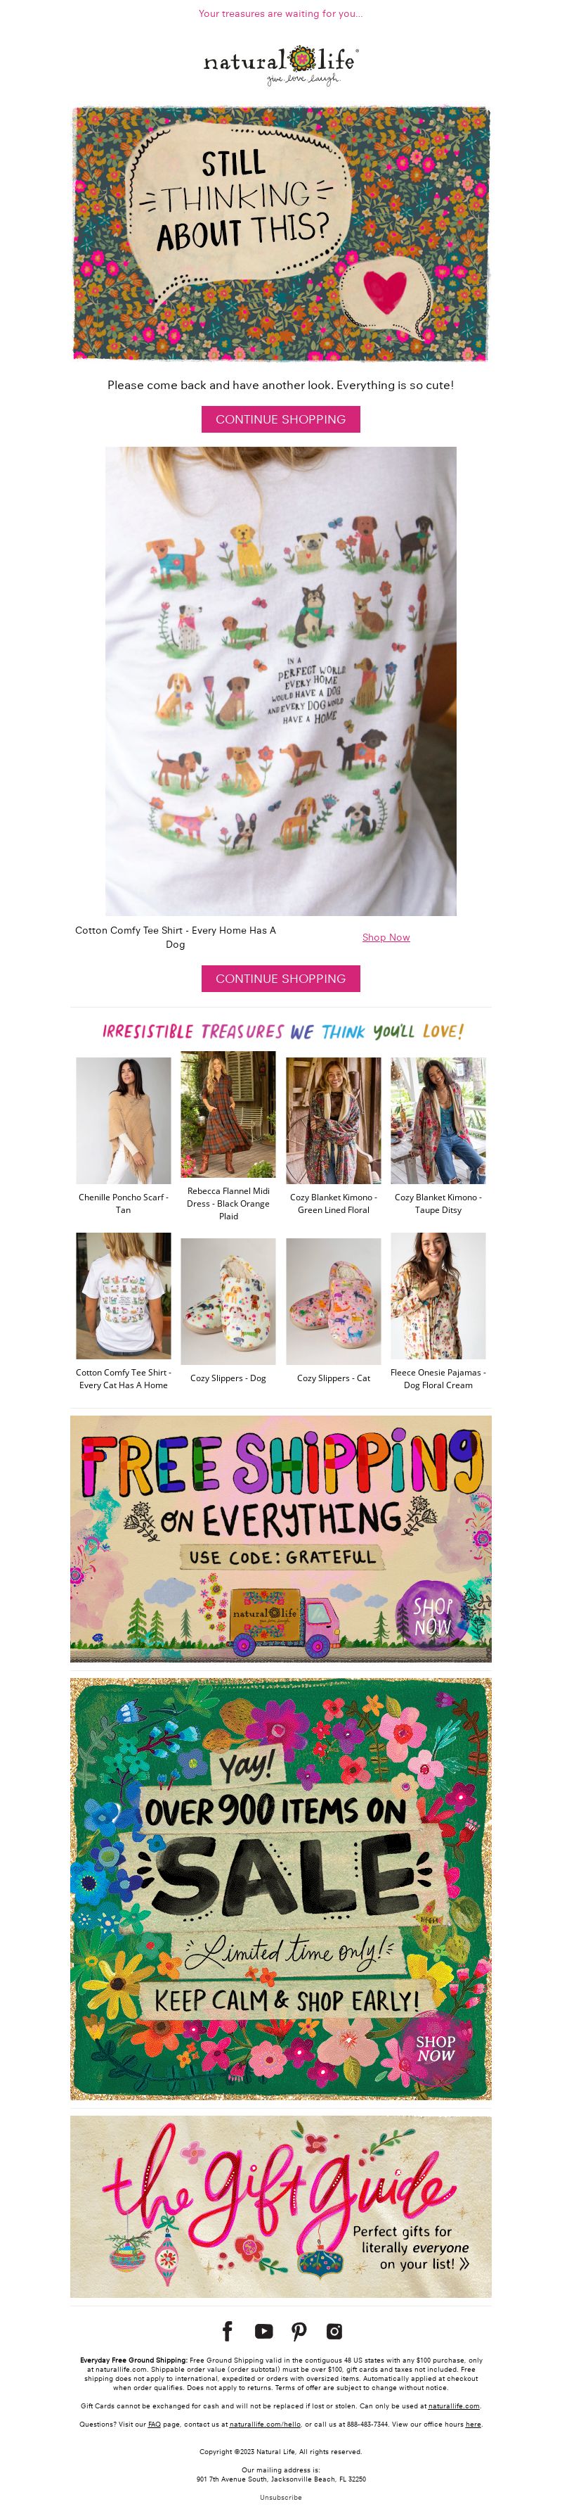Screen dimensions: 562x2516
Task: Open Cozy Blanket Kimono Green Lined Floral
Action: (x=334, y=1120)
